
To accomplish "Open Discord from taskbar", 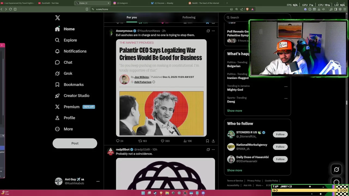I will click(x=203, y=193).
